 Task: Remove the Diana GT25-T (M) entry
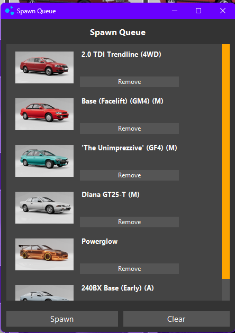pos(129,222)
